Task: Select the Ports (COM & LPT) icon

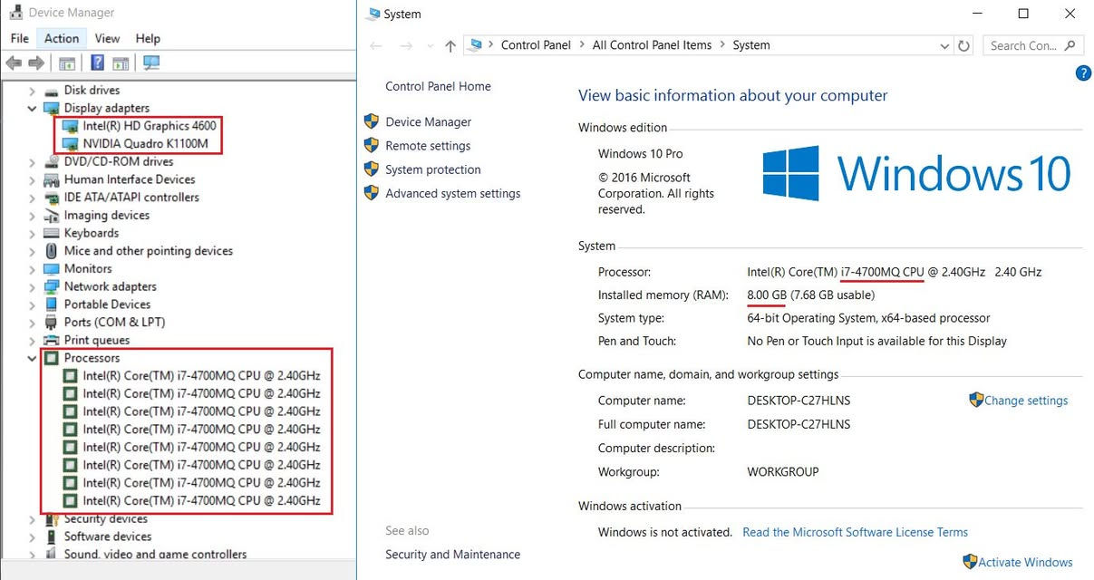Action: coord(53,322)
